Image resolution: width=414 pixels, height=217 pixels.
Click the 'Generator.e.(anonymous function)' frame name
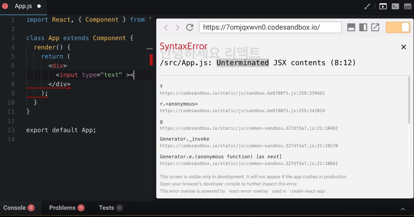tap(221, 157)
